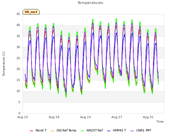This screenshot has width=181, height=136.
Task: Click the 45 y-axis tick label
Action: [18, 14]
